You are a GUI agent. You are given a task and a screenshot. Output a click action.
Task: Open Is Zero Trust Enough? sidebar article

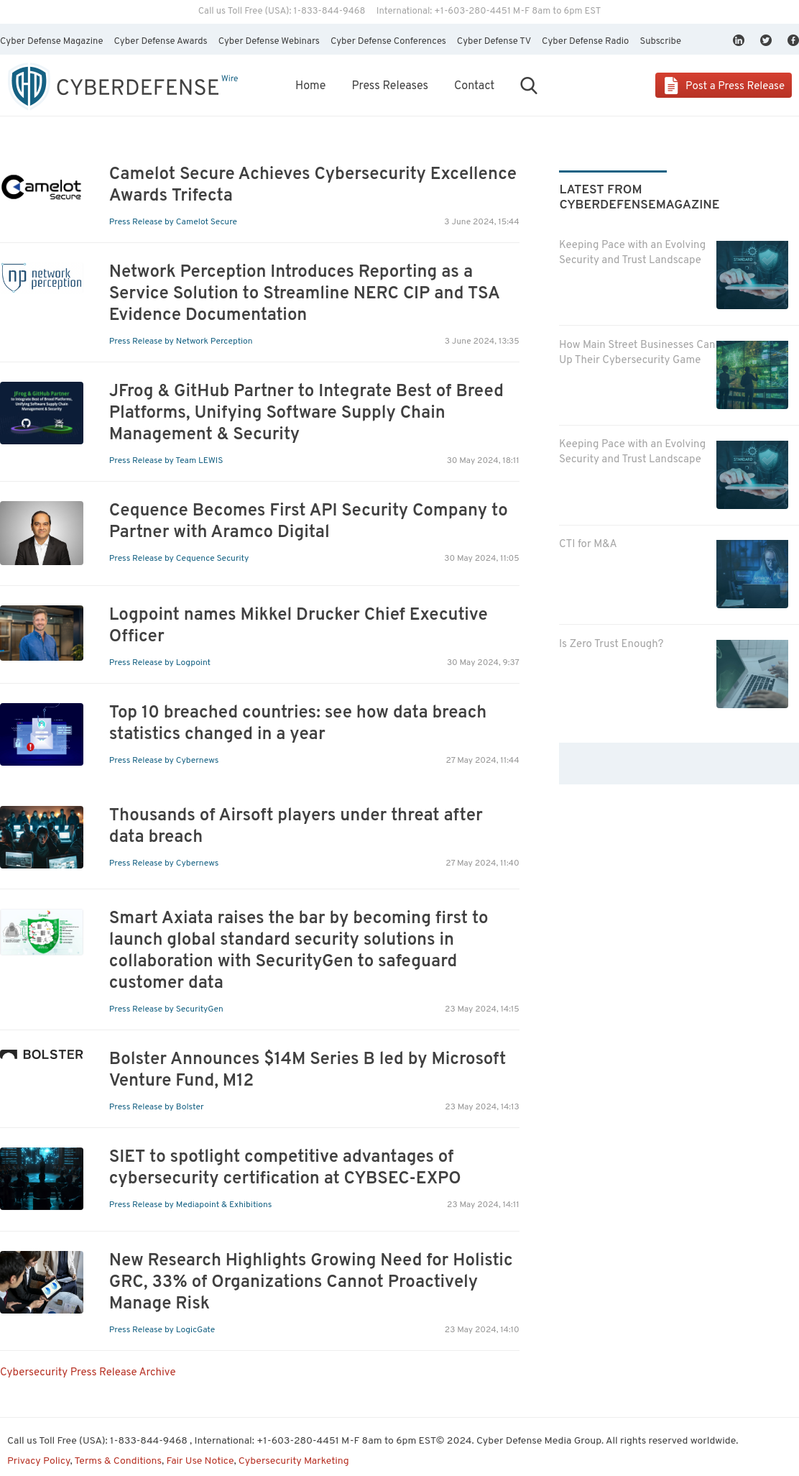[x=611, y=643]
